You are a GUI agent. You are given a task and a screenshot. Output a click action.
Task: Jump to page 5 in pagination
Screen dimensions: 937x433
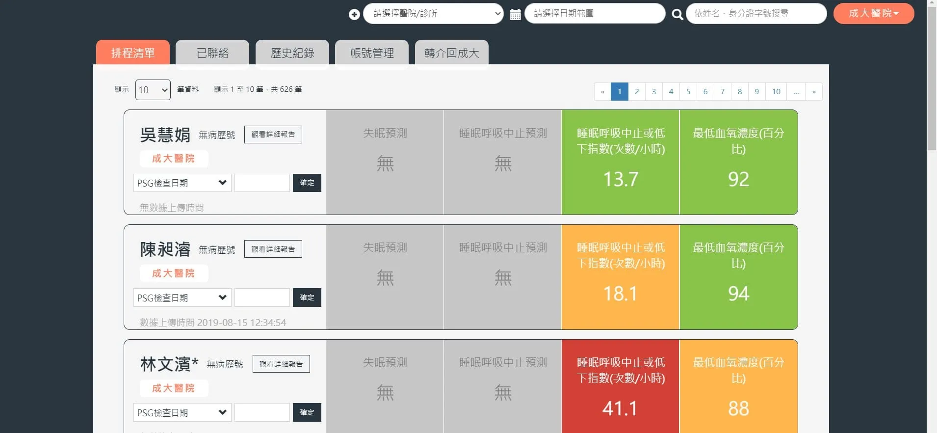tap(688, 92)
